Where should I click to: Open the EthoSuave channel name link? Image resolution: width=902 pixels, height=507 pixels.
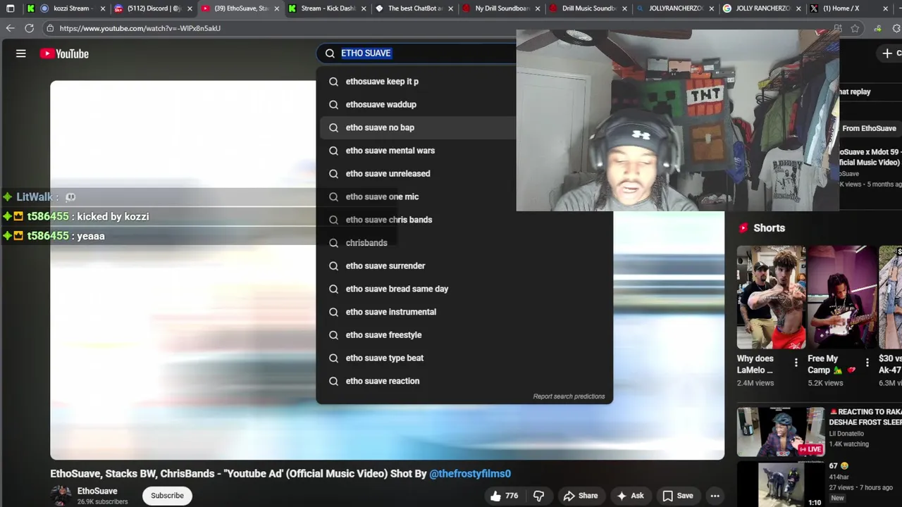coord(97,491)
